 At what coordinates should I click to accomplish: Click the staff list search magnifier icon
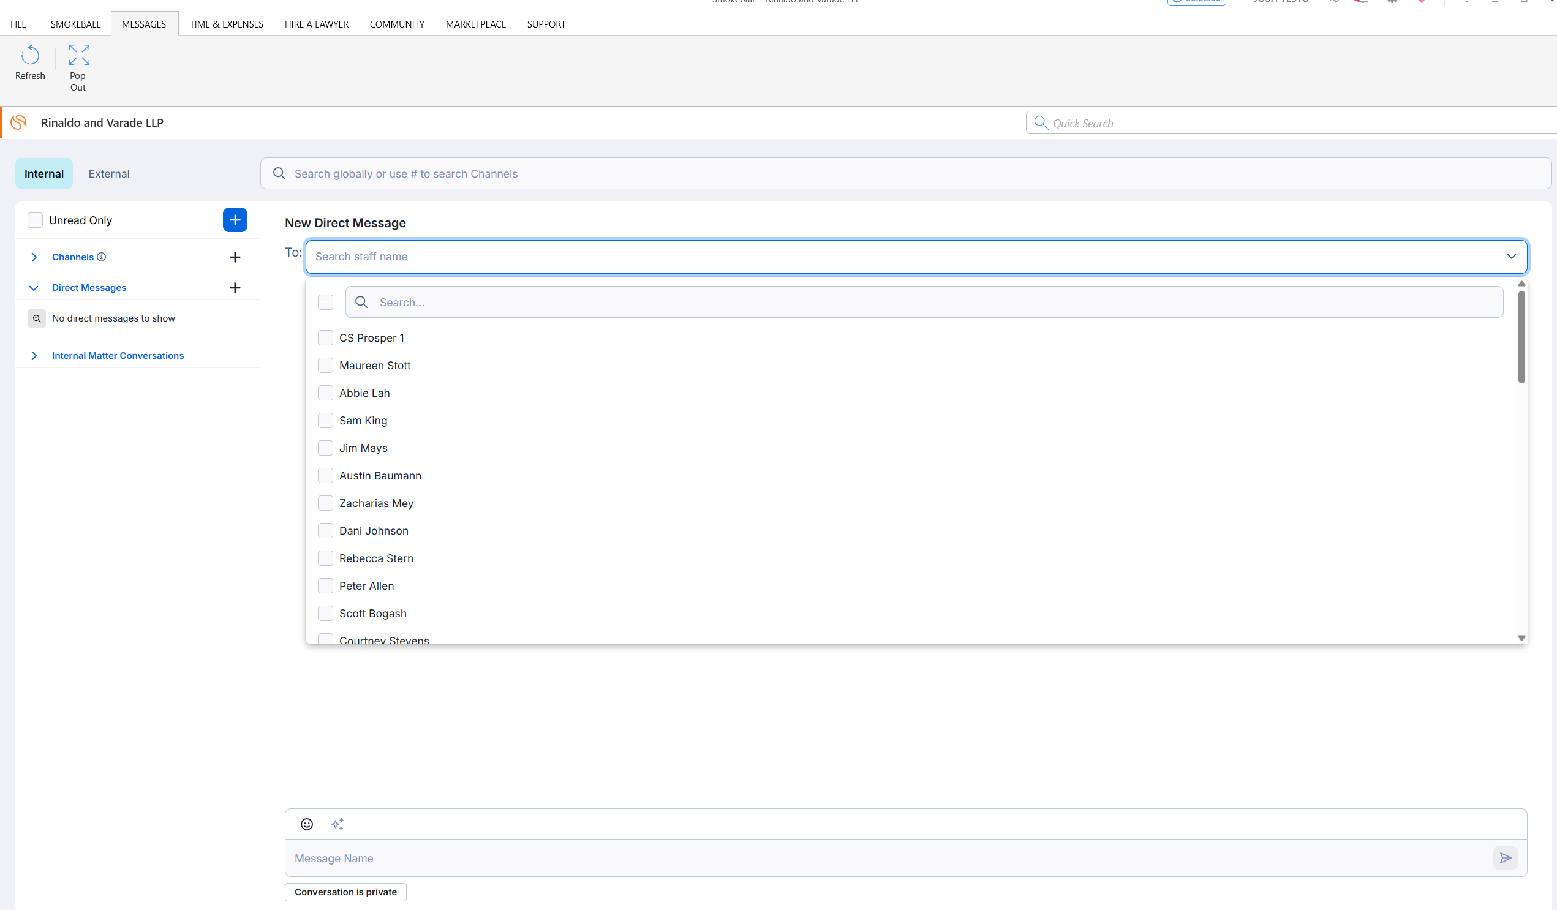point(361,302)
